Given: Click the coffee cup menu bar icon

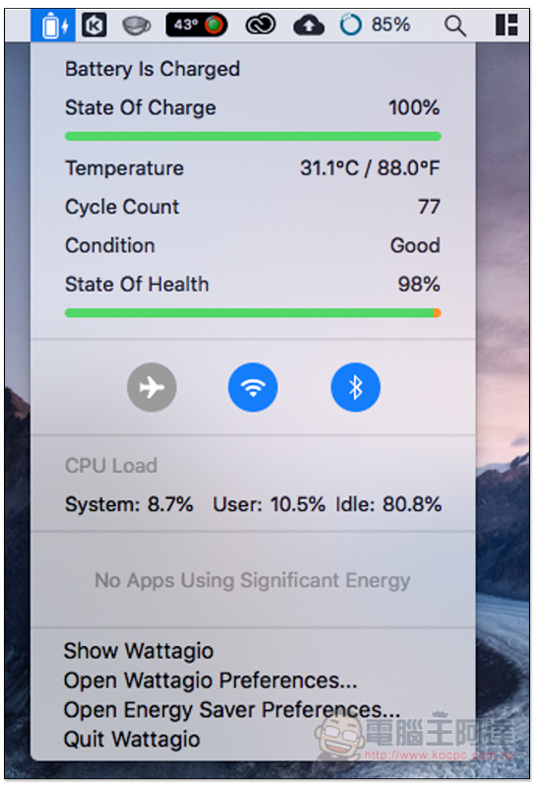Looking at the screenshot, I should point(136,26).
